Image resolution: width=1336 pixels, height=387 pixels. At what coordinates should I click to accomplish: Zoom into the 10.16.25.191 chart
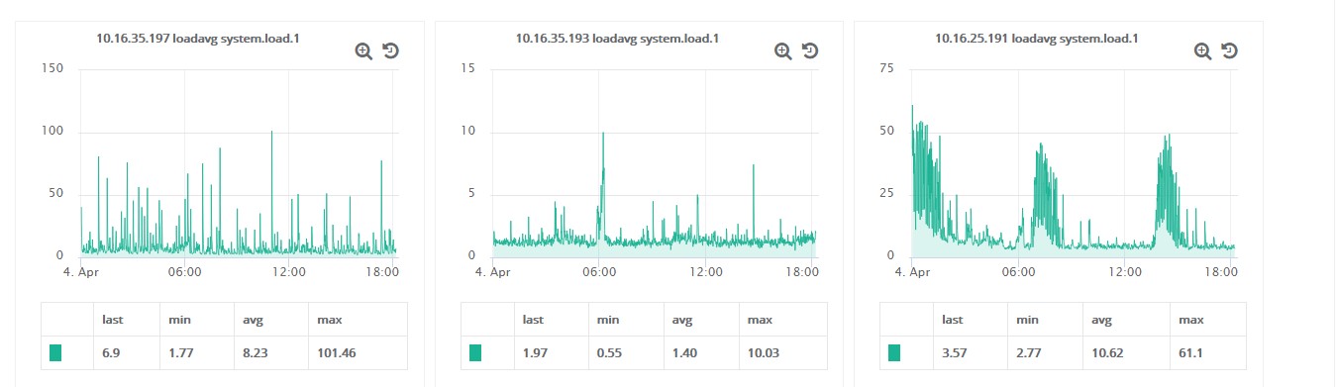pos(1202,51)
